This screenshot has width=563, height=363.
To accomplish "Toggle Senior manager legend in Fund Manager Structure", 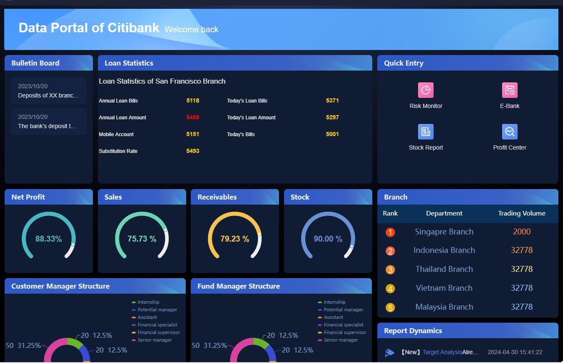I will (338, 340).
